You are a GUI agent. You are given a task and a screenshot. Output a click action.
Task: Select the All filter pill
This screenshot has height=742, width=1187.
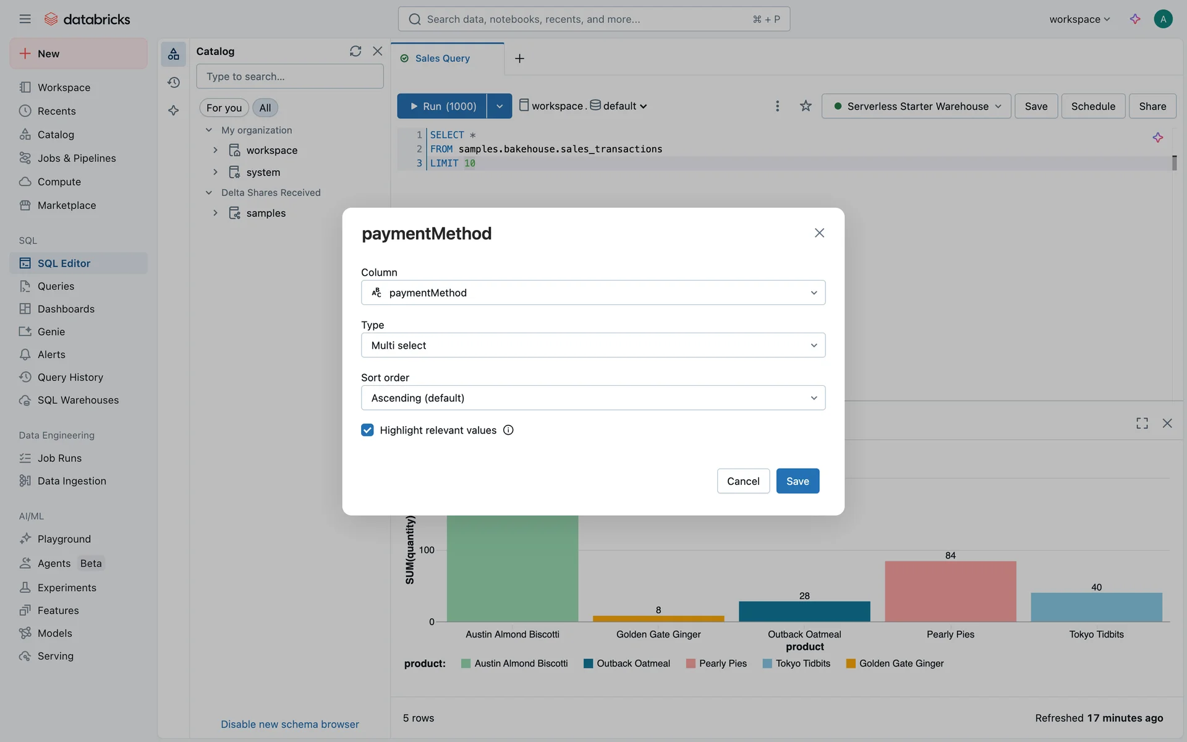(x=265, y=108)
